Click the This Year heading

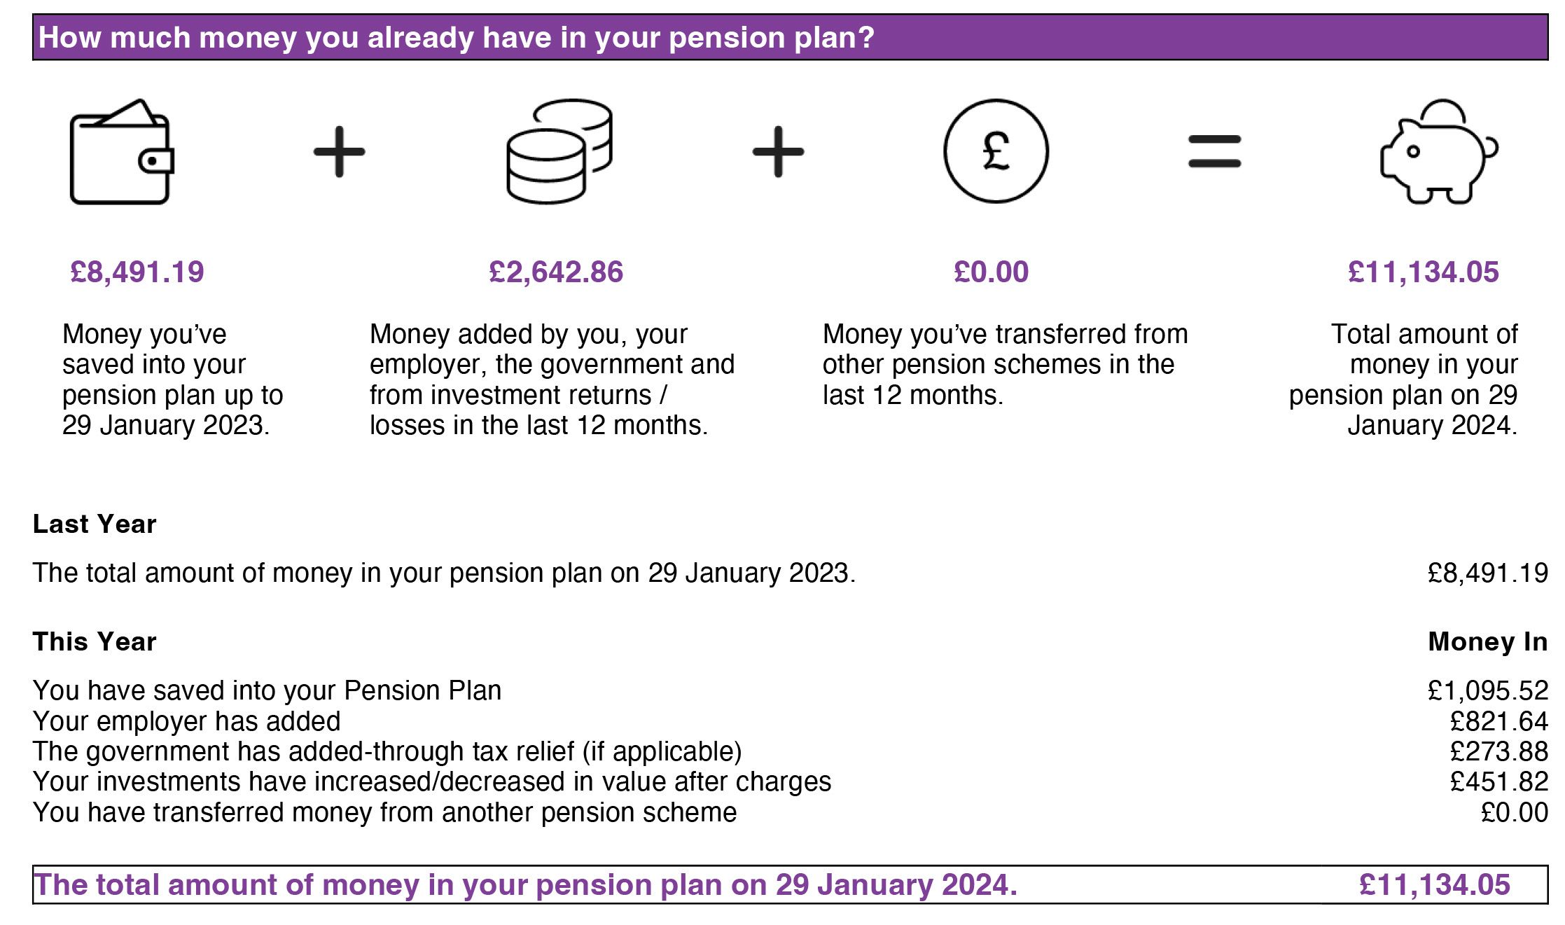click(95, 641)
